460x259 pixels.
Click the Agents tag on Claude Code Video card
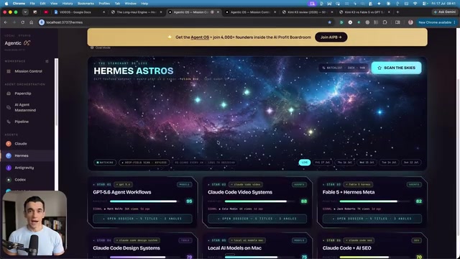[x=299, y=184]
